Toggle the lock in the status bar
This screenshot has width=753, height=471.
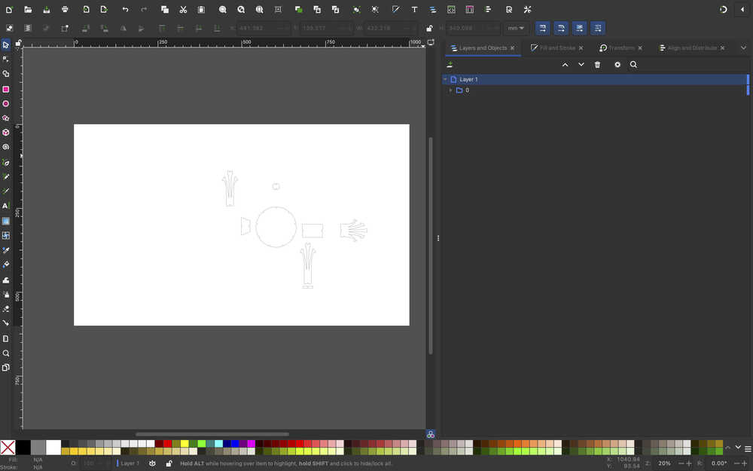pos(169,463)
